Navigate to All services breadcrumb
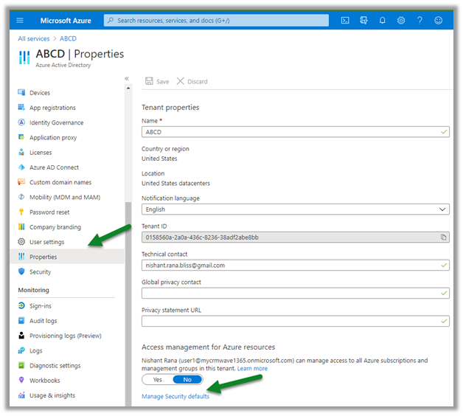463x416 pixels. click(35, 38)
